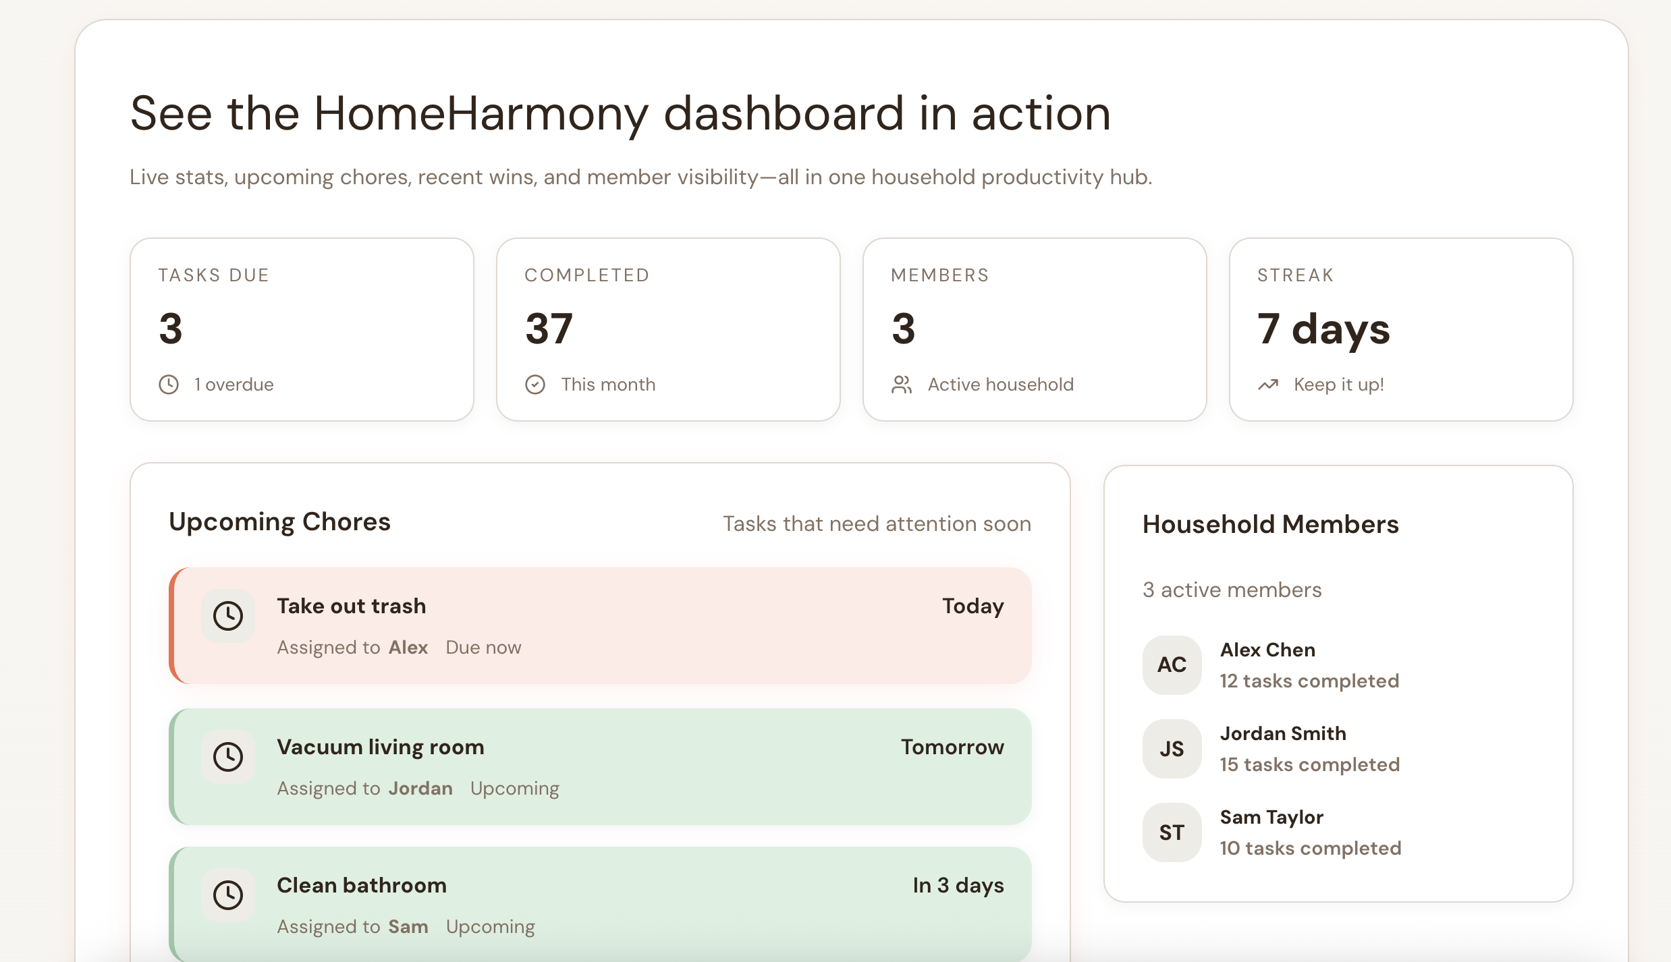Click the Household Members heading
The image size is (1671, 962).
(x=1270, y=524)
